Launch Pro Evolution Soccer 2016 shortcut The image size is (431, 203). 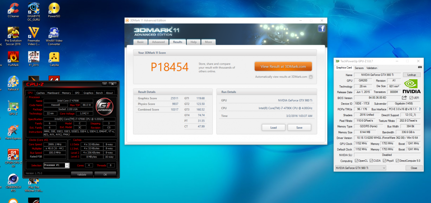[13, 37]
